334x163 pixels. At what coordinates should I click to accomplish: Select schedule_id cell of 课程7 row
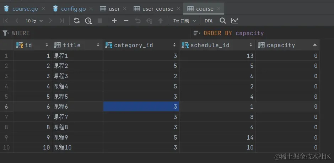tap(218, 117)
